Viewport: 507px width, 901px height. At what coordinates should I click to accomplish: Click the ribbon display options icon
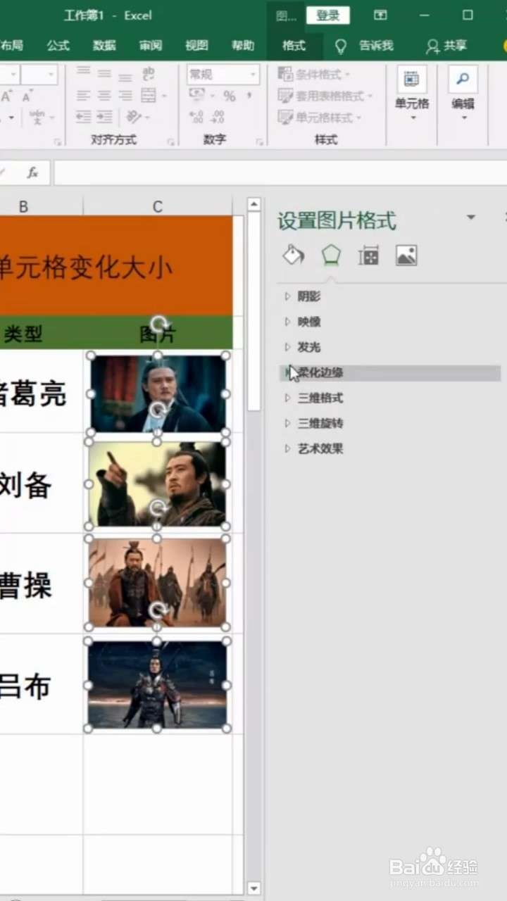pyautogui.click(x=380, y=15)
